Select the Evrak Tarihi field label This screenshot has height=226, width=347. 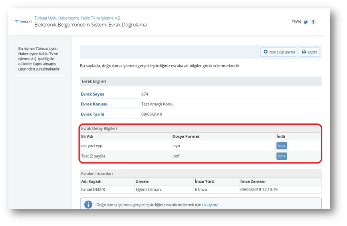pos(93,114)
